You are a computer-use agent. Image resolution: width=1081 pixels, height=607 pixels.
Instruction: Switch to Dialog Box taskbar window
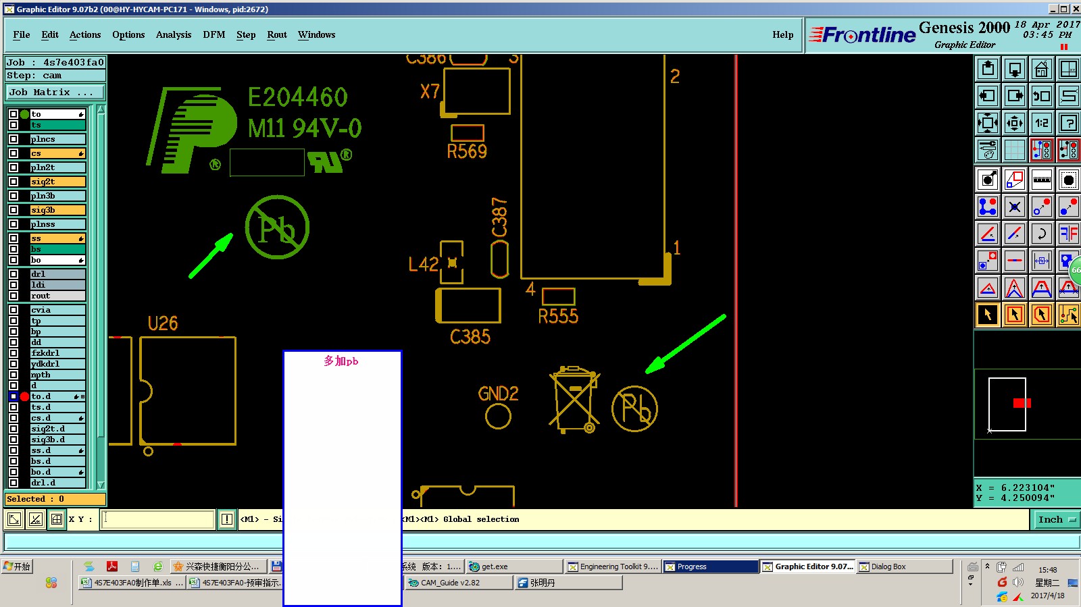905,566
